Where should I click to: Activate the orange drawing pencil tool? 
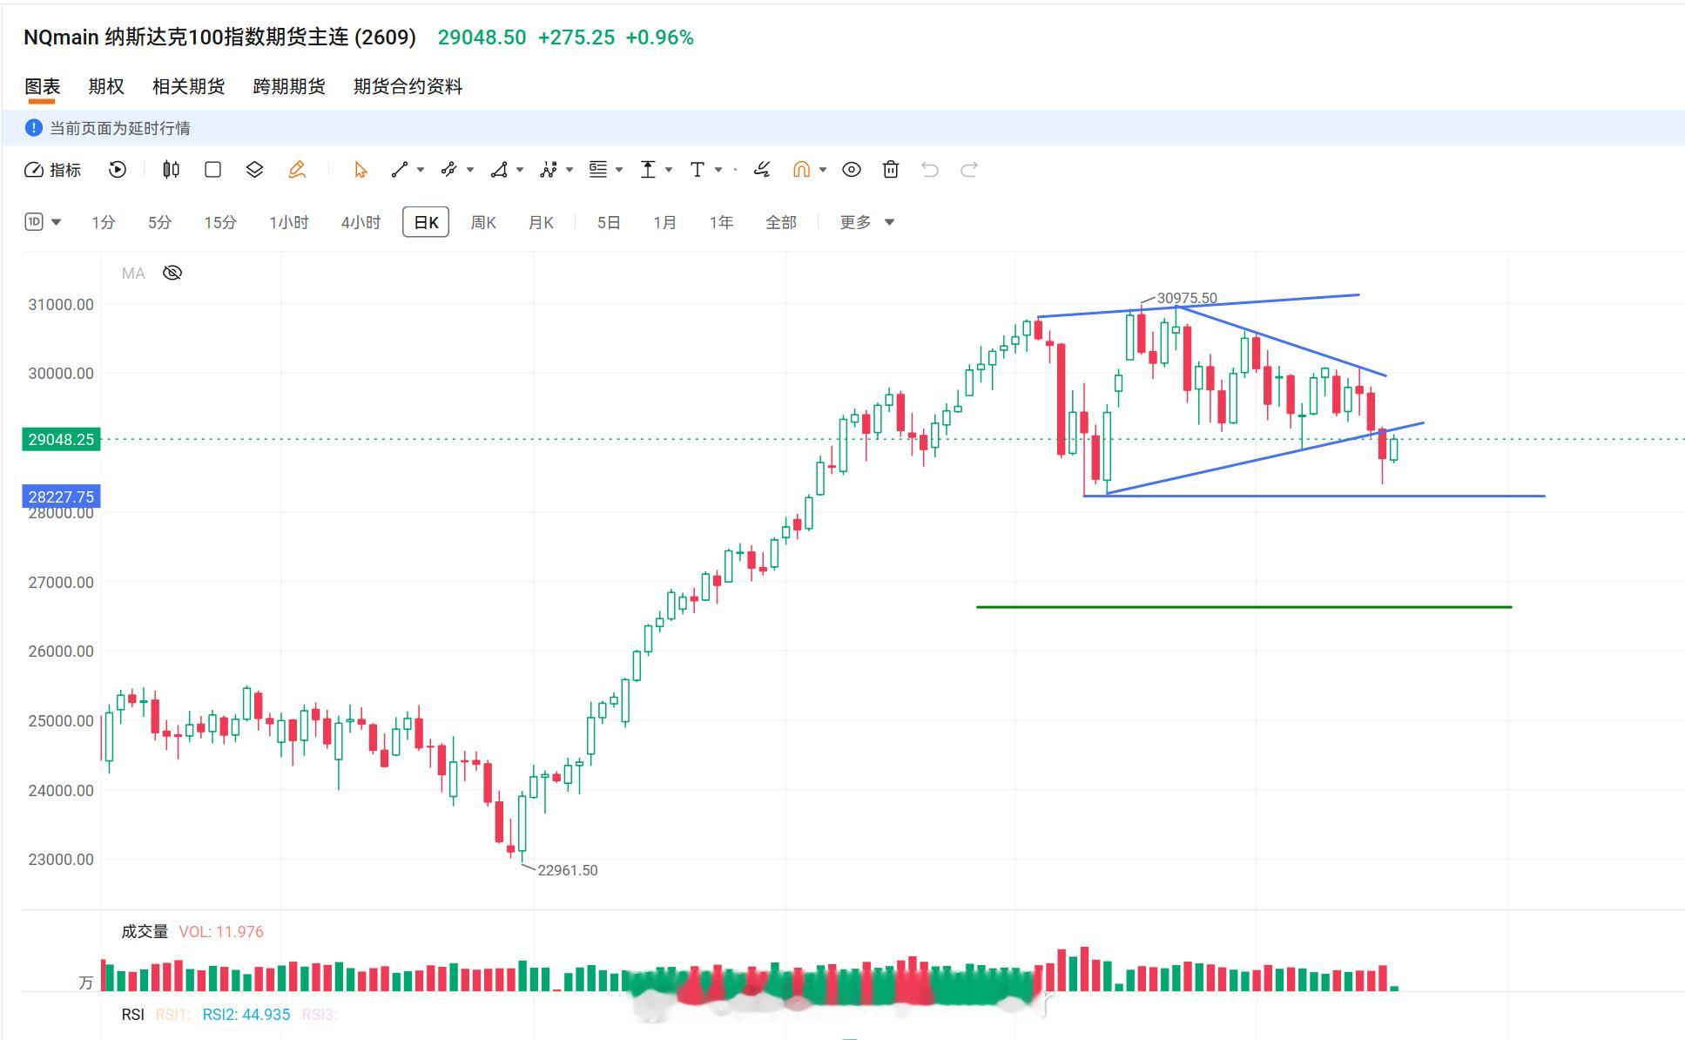pos(297,170)
